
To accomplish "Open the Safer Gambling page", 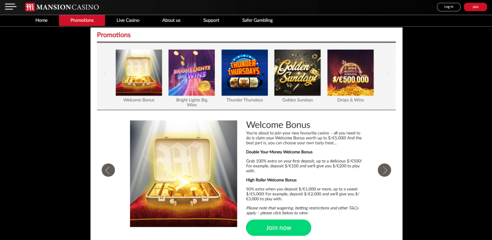I will (257, 20).
